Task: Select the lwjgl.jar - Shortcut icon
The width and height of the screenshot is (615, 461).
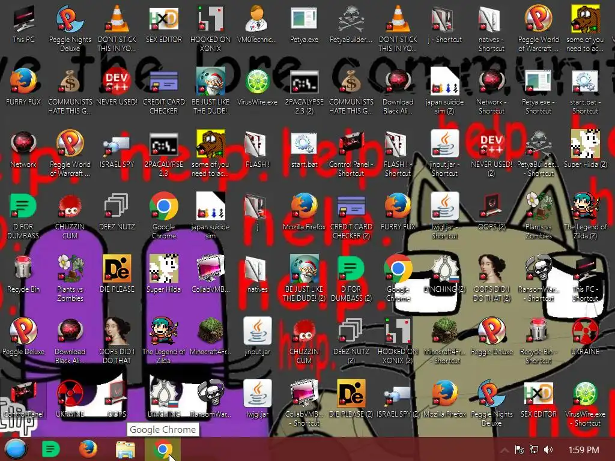Action: click(x=444, y=215)
